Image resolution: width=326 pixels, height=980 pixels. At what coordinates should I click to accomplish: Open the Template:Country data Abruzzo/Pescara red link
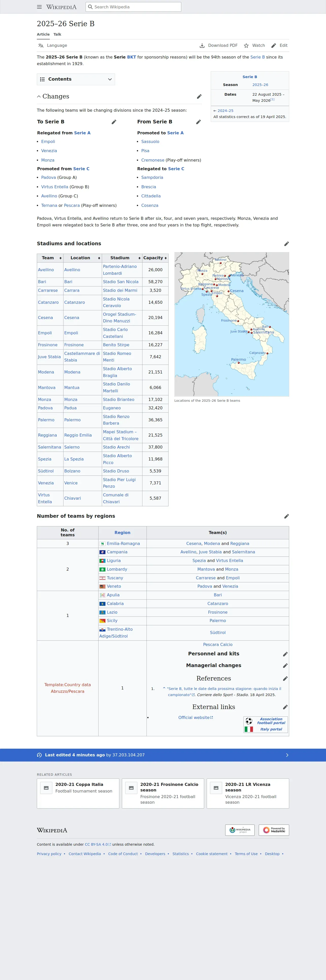(x=68, y=688)
